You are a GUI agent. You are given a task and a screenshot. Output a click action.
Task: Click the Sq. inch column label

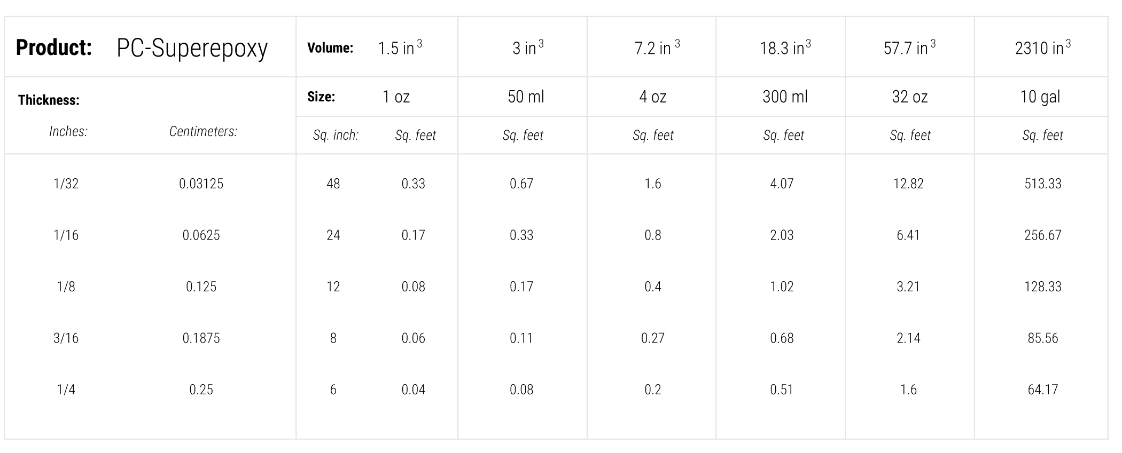(x=336, y=136)
